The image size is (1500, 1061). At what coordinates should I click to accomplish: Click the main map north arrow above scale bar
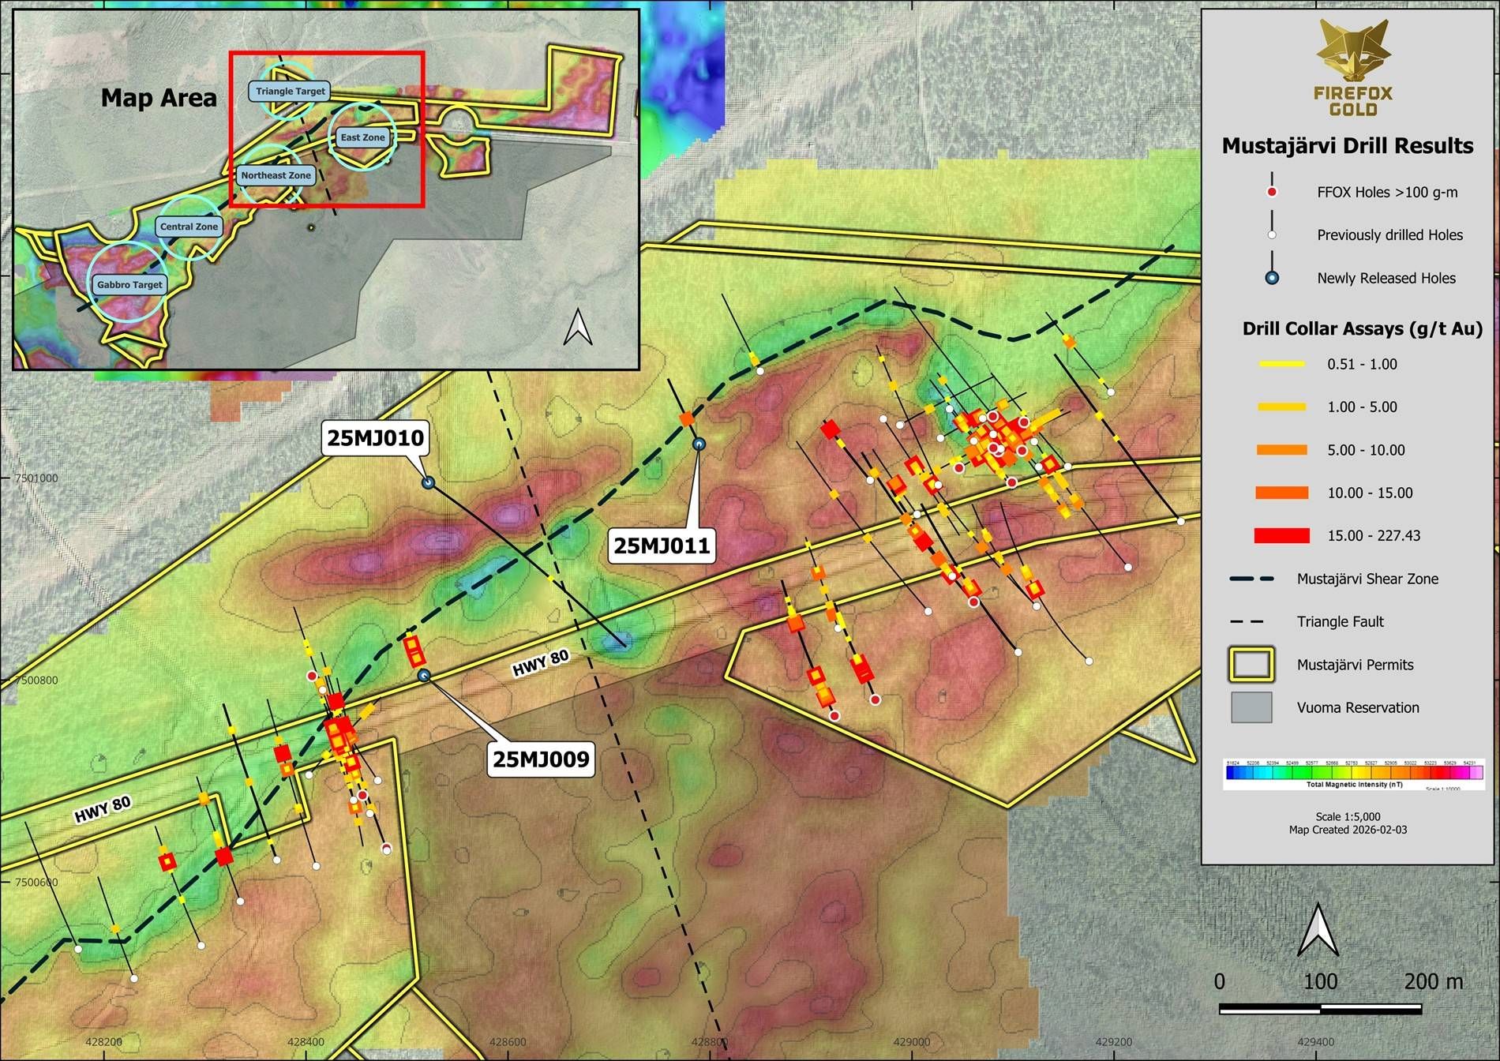click(x=1318, y=930)
